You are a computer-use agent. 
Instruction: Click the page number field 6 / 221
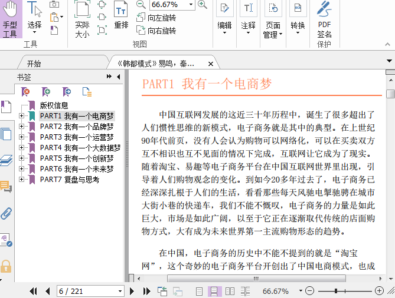87,291
